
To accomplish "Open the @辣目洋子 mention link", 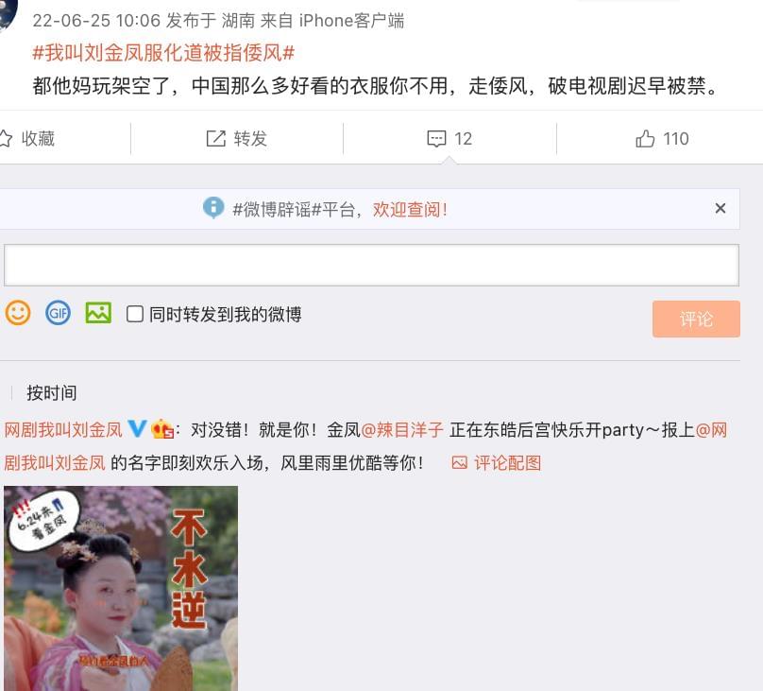I will 402,430.
